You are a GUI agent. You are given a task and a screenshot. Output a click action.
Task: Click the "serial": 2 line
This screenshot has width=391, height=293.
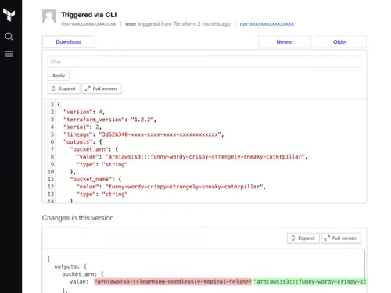pyautogui.click(x=82, y=127)
